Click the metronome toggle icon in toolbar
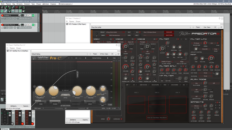 coord(24,7)
